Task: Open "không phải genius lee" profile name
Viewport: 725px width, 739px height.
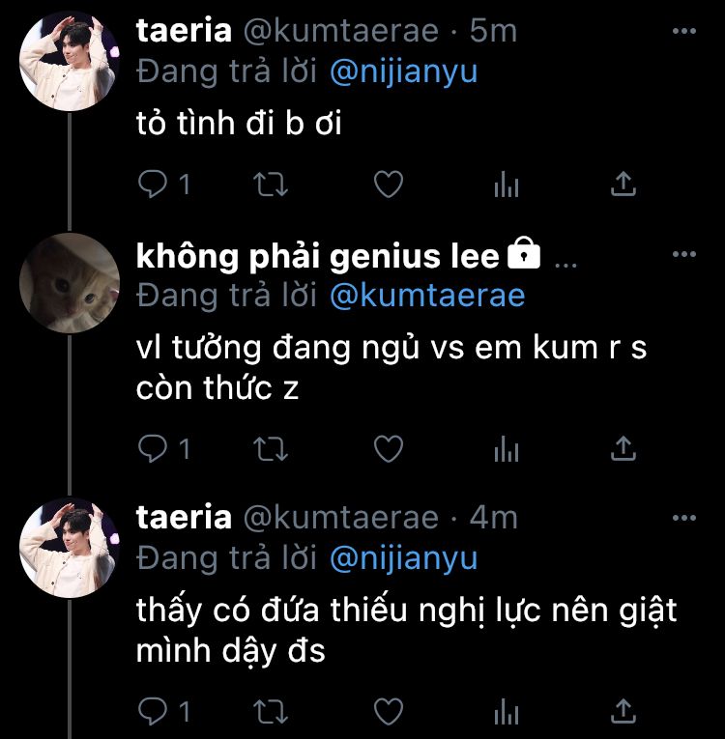Action: tap(318, 256)
